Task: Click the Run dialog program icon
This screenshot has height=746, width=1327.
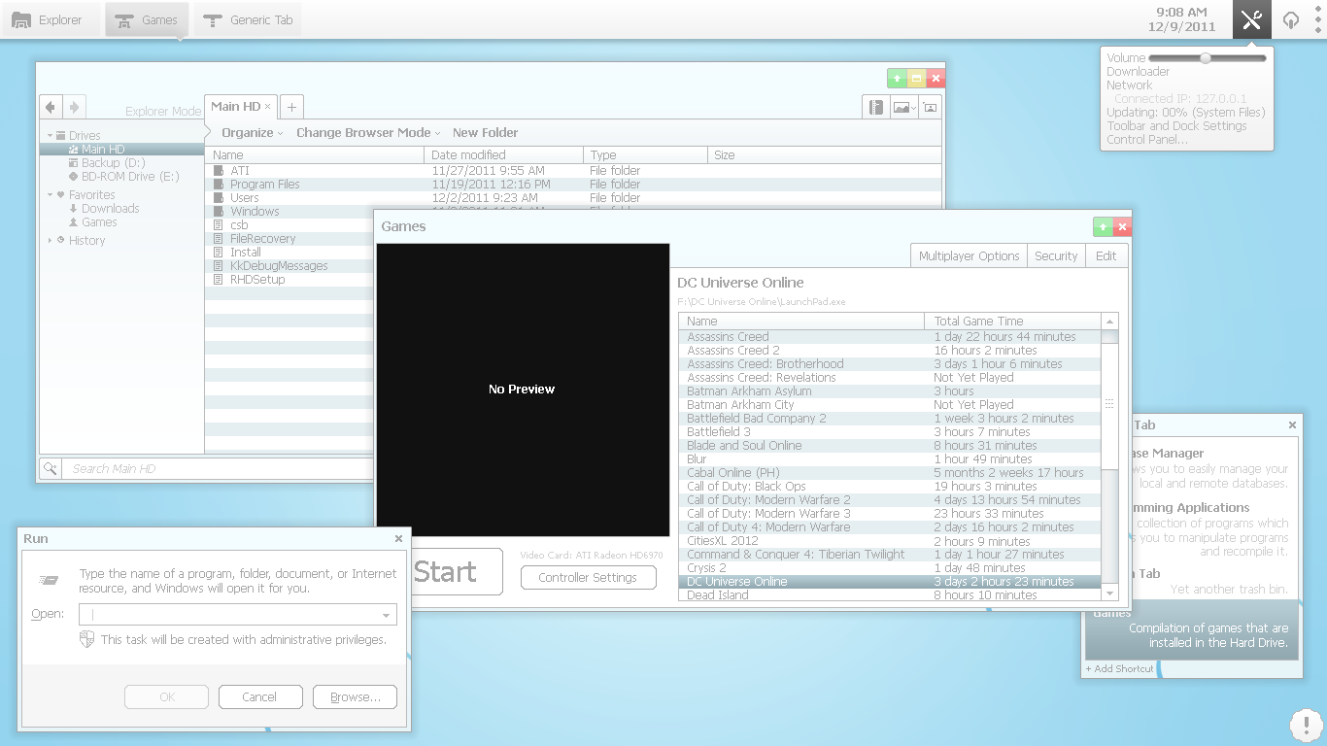Action: click(49, 580)
